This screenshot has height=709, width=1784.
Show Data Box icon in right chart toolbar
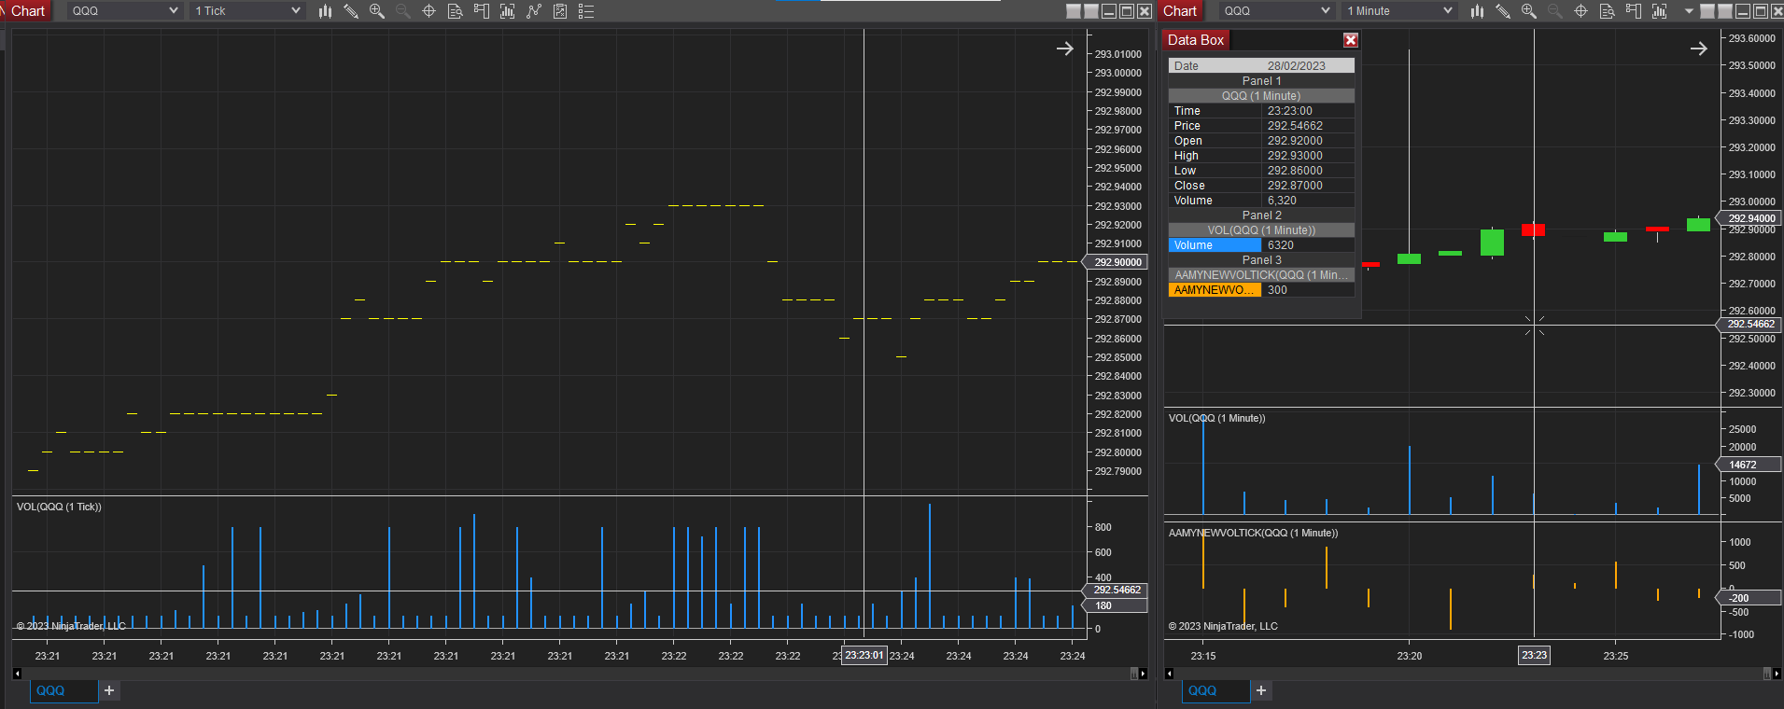point(1608,11)
